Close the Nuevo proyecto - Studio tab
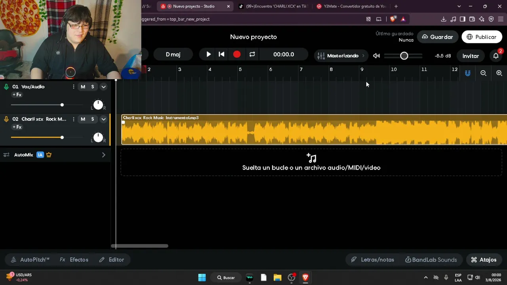Screen dimensions: 507x285 228,6
